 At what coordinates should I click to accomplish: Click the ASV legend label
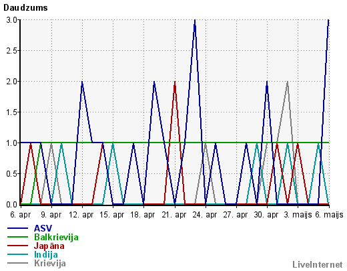pyautogui.click(x=43, y=228)
